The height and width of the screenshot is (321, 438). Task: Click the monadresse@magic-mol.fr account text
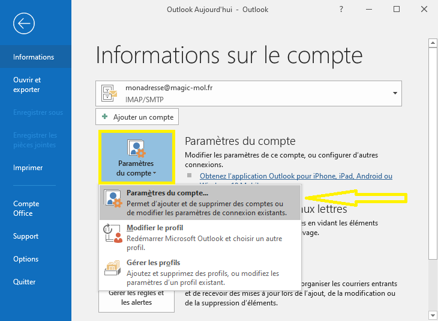(169, 88)
